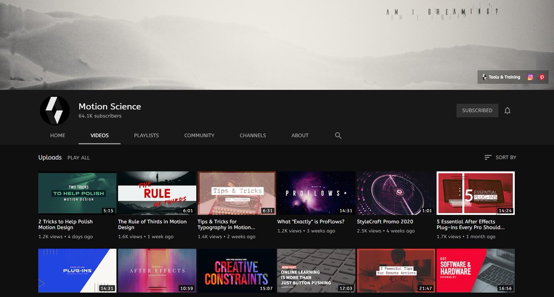Click title What "Exactly" is ProFlows?

[x=311, y=222]
